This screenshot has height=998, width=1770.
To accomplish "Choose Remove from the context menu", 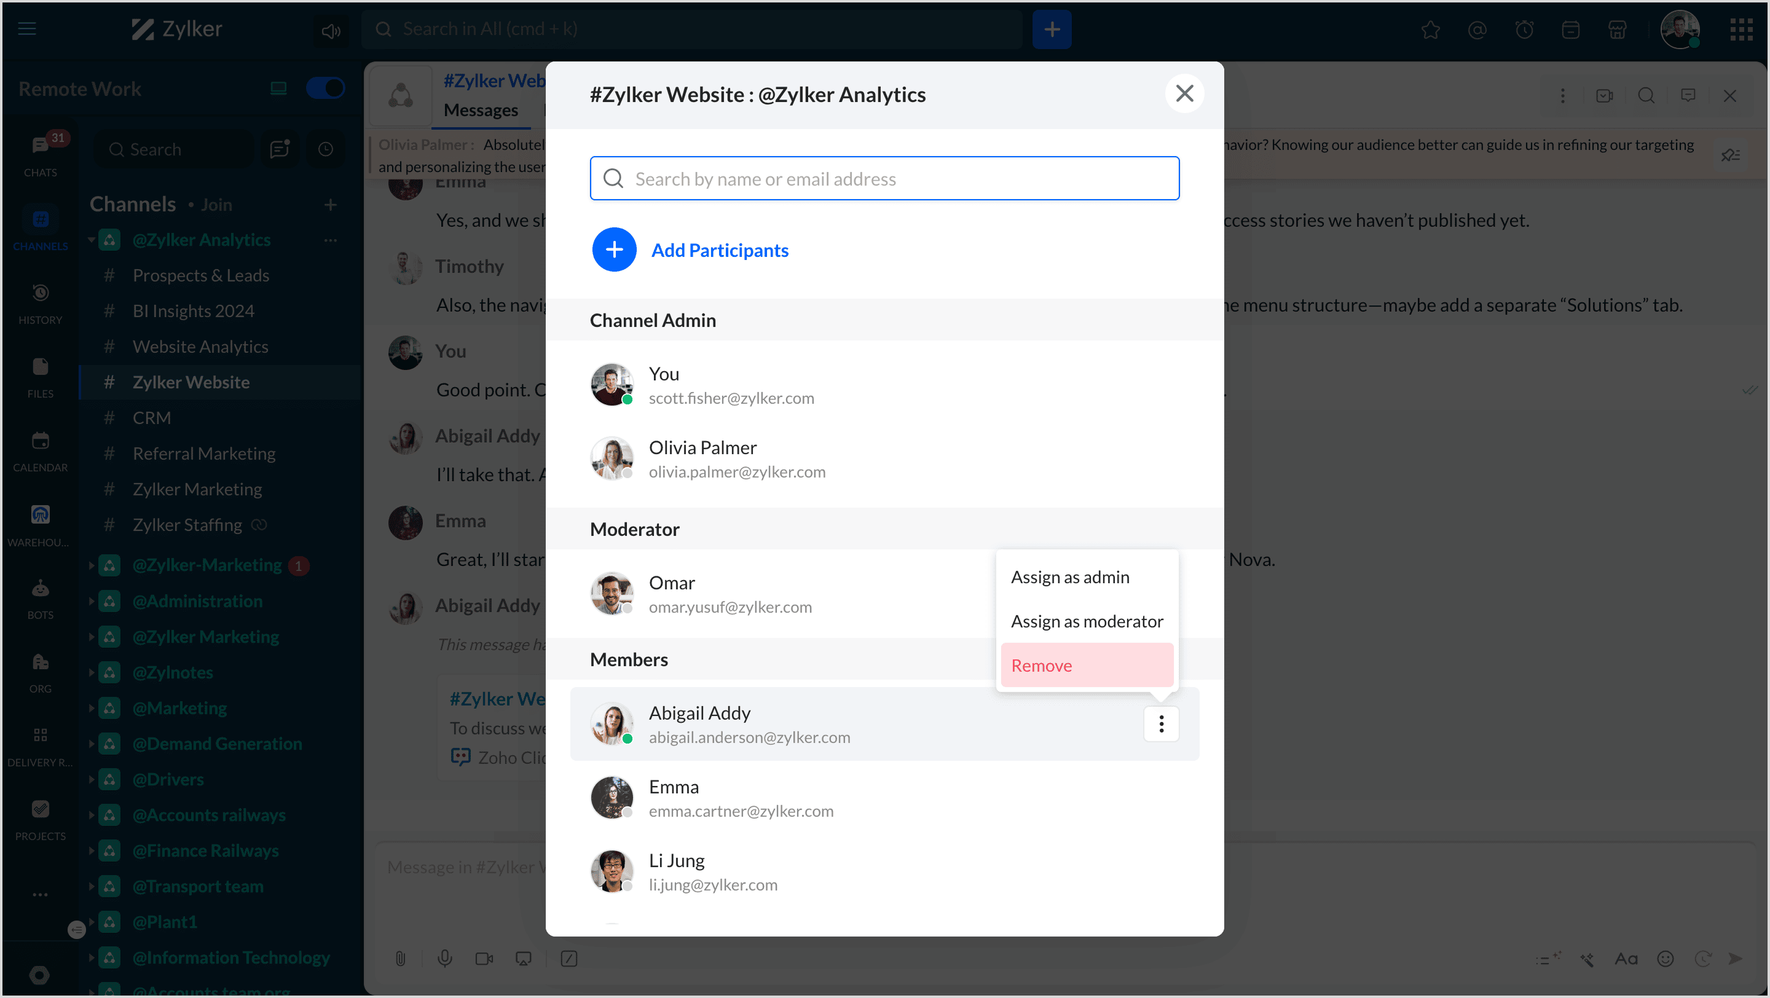I will pos(1041,665).
